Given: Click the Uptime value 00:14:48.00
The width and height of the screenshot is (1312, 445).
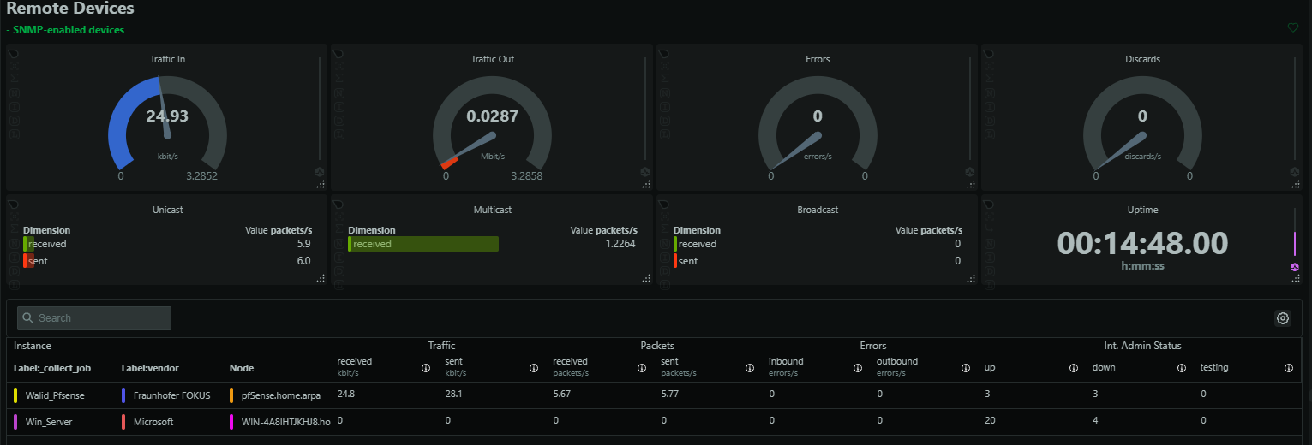Looking at the screenshot, I should coord(1142,243).
